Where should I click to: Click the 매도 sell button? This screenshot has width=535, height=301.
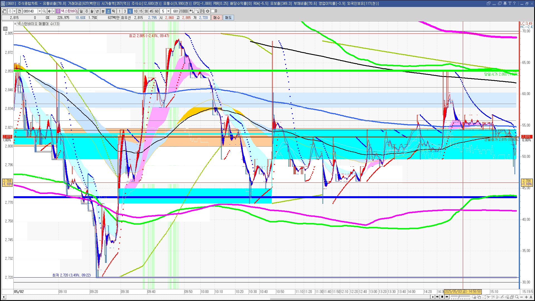228,18
